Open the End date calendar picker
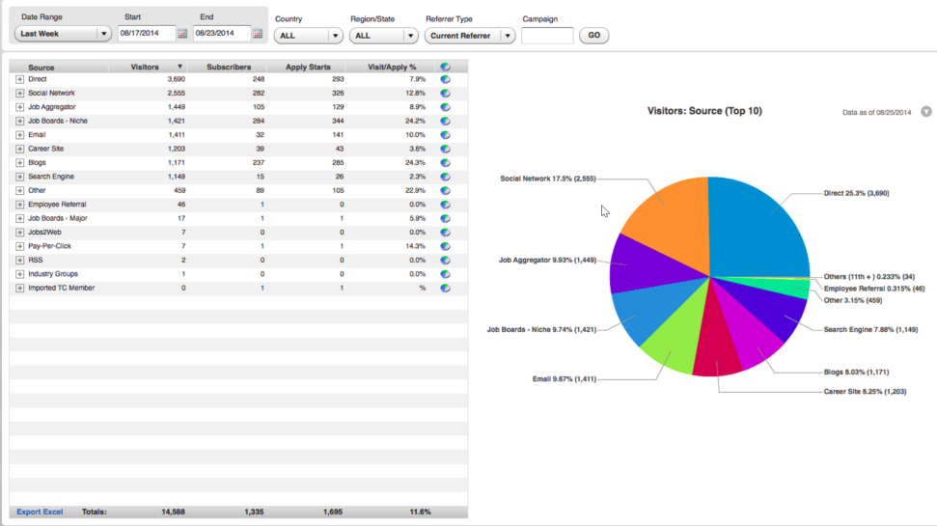 point(258,34)
